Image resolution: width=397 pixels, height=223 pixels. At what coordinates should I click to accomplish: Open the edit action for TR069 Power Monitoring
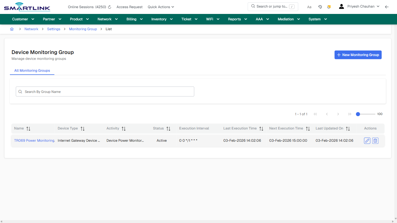(367, 141)
